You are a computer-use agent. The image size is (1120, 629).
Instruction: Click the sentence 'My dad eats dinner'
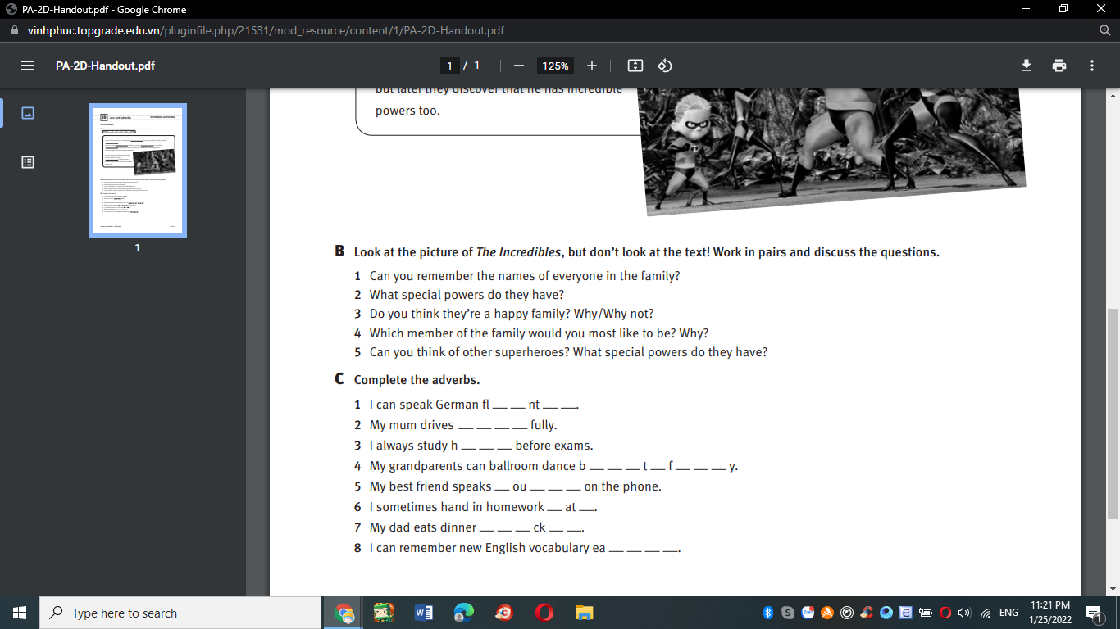476,527
